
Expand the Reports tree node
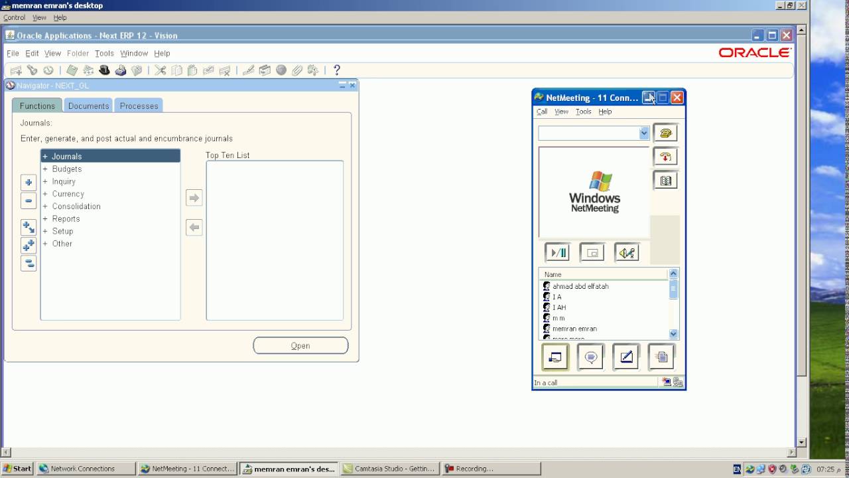point(45,219)
